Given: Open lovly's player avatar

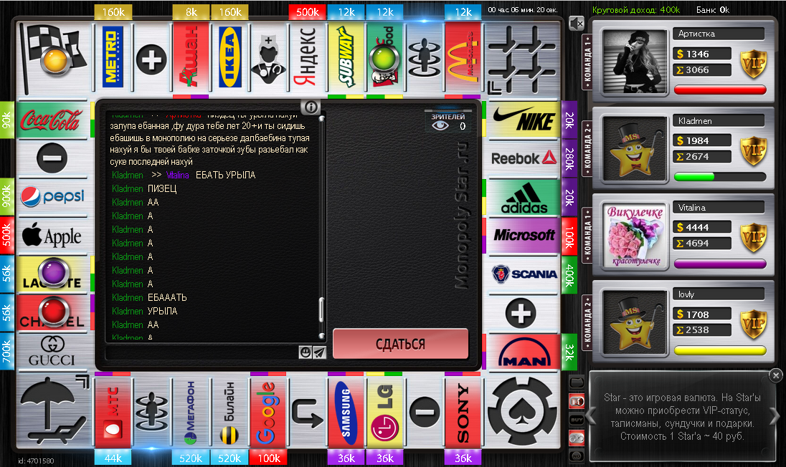Looking at the screenshot, I should (x=635, y=322).
